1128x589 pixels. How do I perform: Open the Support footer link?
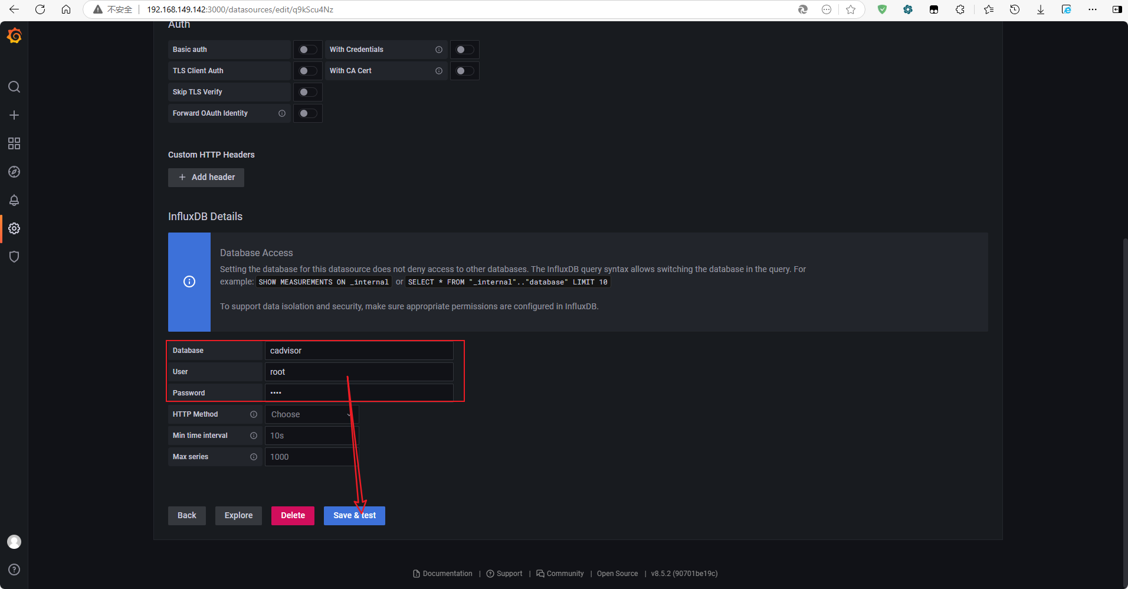pos(504,574)
